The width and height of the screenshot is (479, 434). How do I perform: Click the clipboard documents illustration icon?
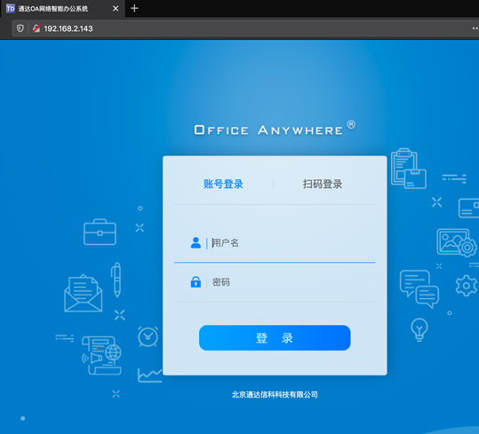[409, 169]
